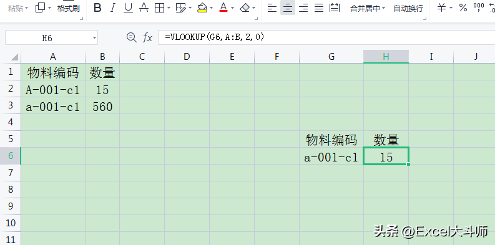Select cell A1 containing 物料编码
The width and height of the screenshot is (495, 245).
53,72
